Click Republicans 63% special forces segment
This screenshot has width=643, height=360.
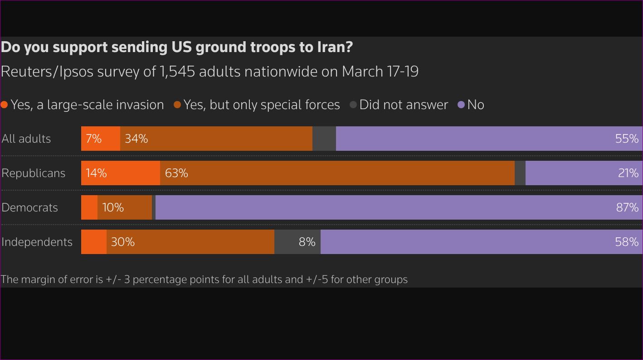point(337,173)
